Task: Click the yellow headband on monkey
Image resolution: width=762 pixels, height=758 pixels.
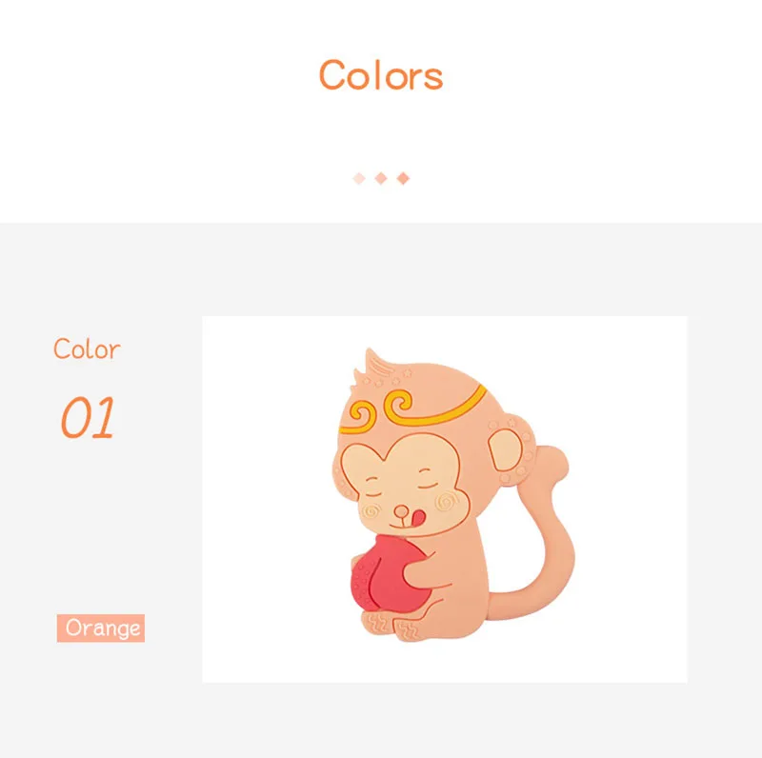Action: click(x=413, y=409)
